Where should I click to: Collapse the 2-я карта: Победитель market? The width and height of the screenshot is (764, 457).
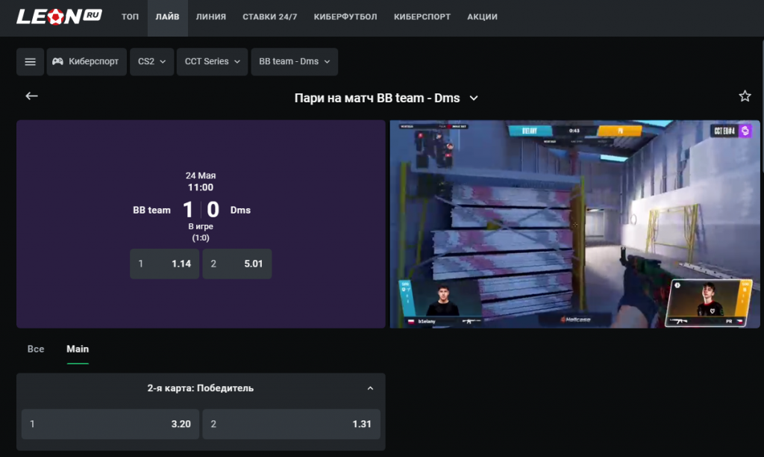pos(370,388)
